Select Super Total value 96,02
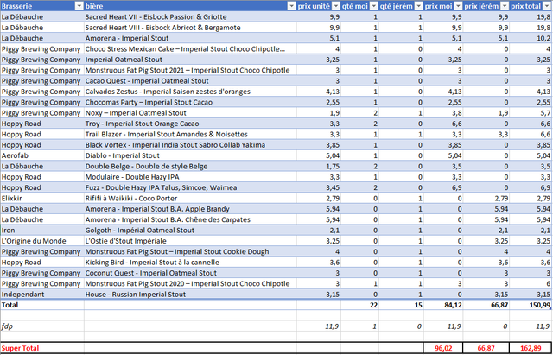 coord(443,348)
